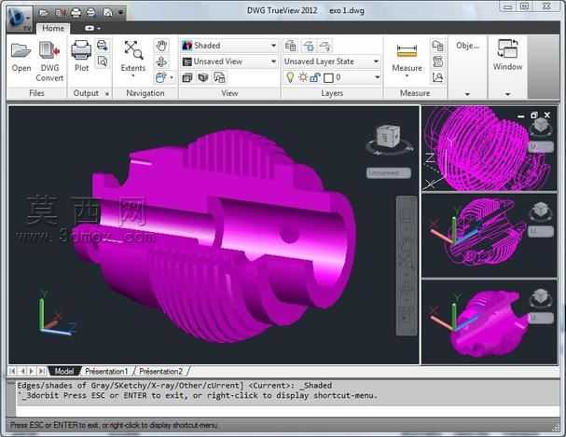Click the layer walk icon in Layers panel
This screenshot has height=437, width=566.
point(309,46)
